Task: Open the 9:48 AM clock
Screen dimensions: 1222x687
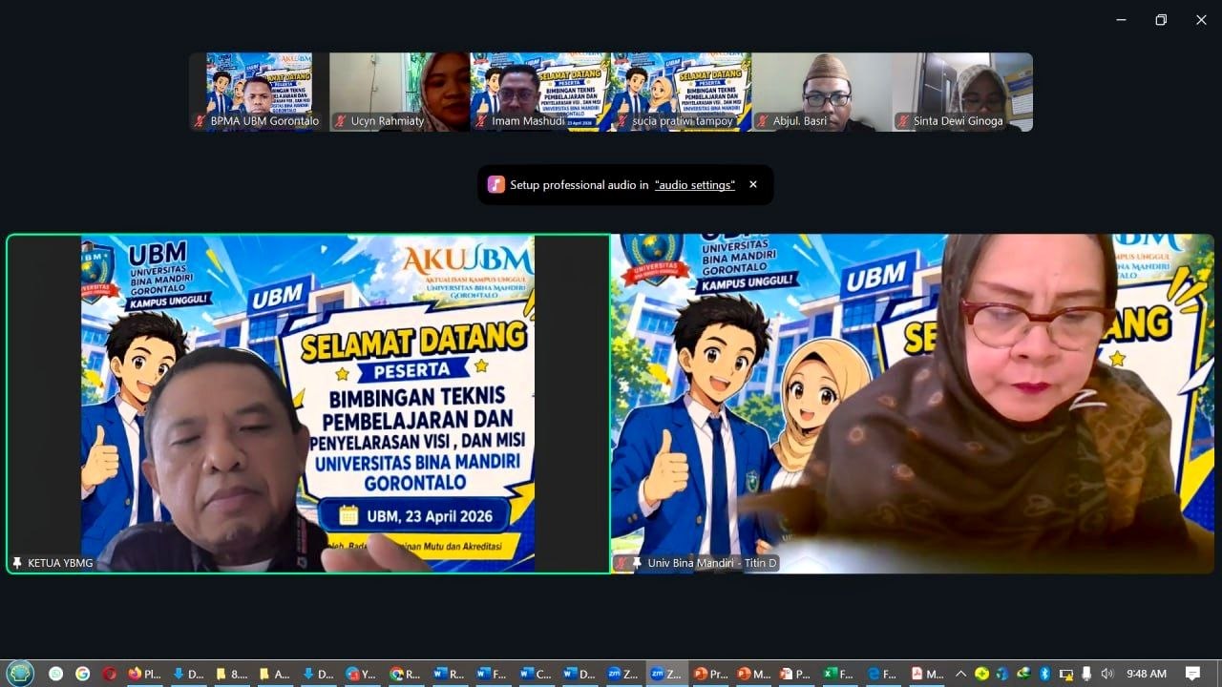Action: coord(1147,674)
